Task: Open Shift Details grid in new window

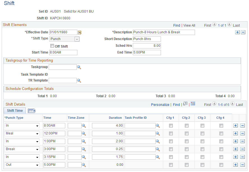Action: coord(185,104)
